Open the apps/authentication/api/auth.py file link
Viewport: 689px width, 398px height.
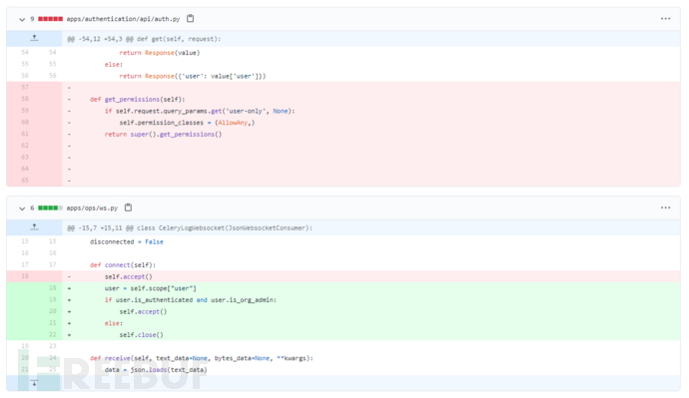[x=123, y=19]
